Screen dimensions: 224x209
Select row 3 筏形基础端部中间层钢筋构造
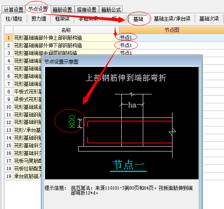(x=66, y=53)
